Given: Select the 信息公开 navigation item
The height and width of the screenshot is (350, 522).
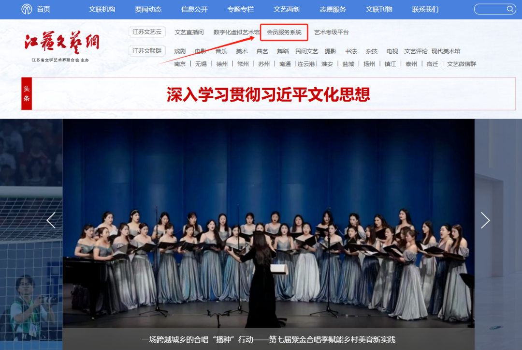Looking at the screenshot, I should 194,9.
